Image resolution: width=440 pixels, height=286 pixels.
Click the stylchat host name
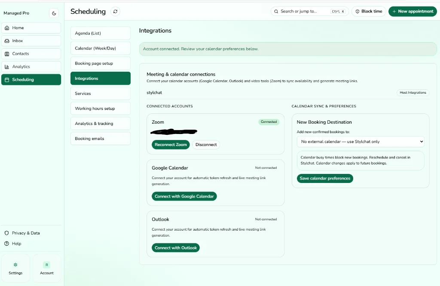pos(154,92)
